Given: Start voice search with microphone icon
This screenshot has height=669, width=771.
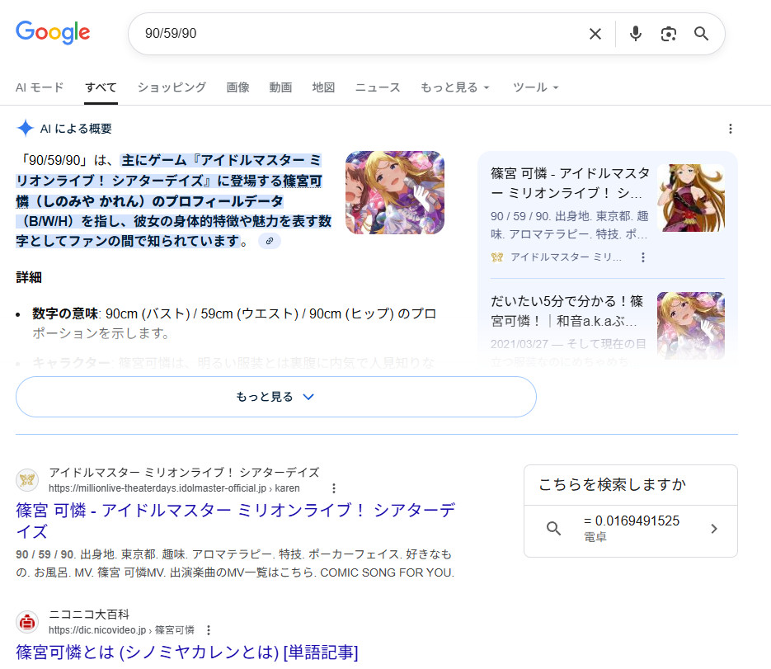Looking at the screenshot, I should (x=635, y=34).
